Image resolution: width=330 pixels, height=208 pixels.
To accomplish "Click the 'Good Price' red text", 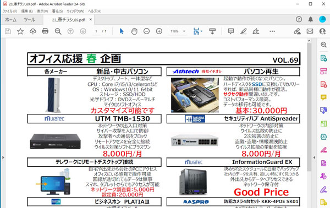I will tap(261, 192).
